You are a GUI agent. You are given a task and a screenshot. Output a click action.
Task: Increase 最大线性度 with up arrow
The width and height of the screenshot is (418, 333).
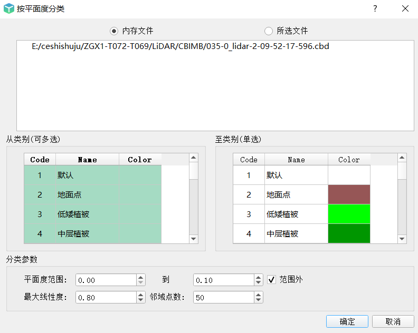pyautogui.click(x=141, y=295)
